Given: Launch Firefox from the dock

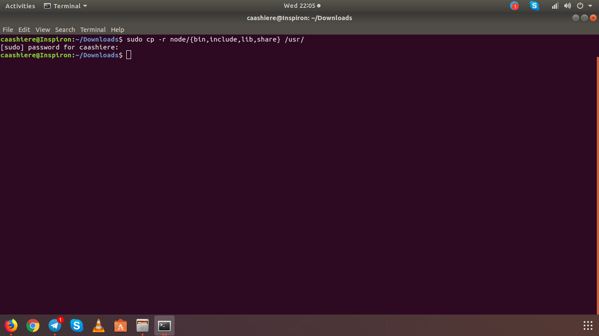Looking at the screenshot, I should point(11,325).
